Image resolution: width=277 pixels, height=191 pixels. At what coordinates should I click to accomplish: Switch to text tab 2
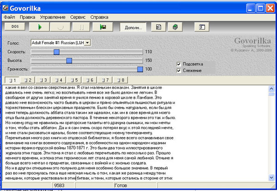(27, 80)
